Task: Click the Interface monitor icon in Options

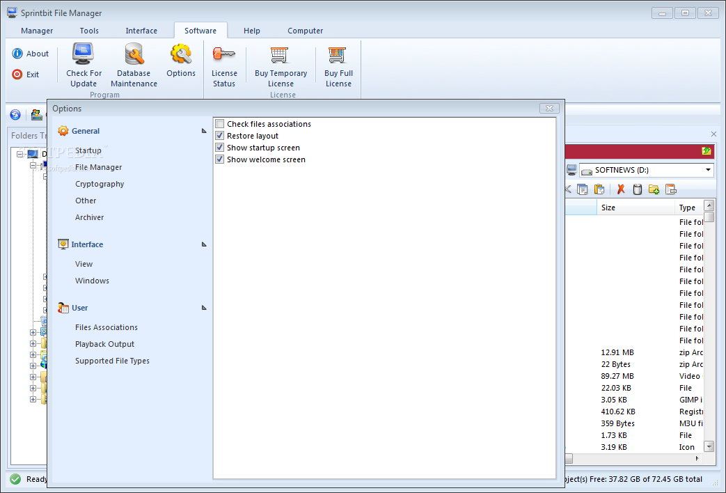Action: (x=63, y=244)
